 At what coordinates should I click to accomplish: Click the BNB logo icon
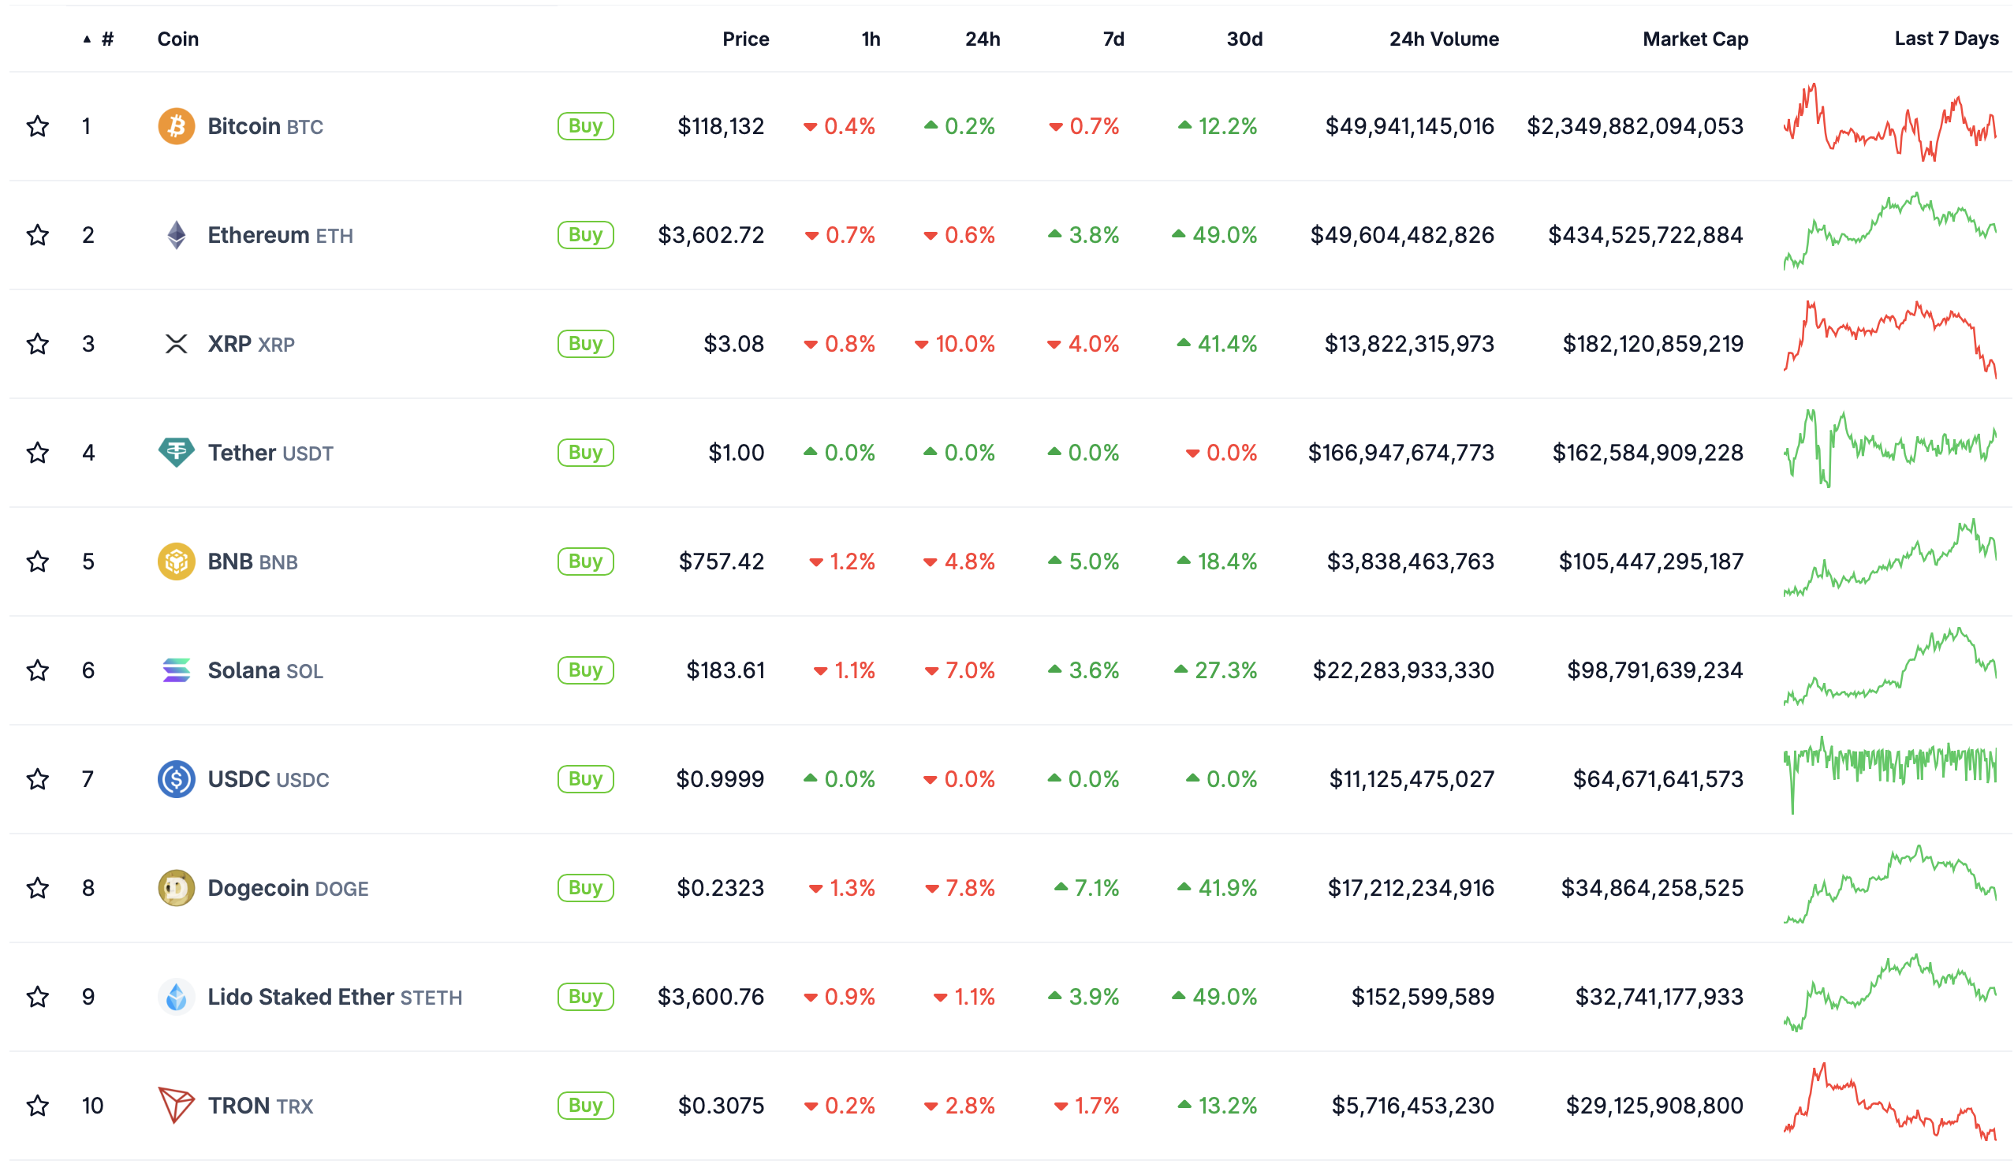pos(176,561)
